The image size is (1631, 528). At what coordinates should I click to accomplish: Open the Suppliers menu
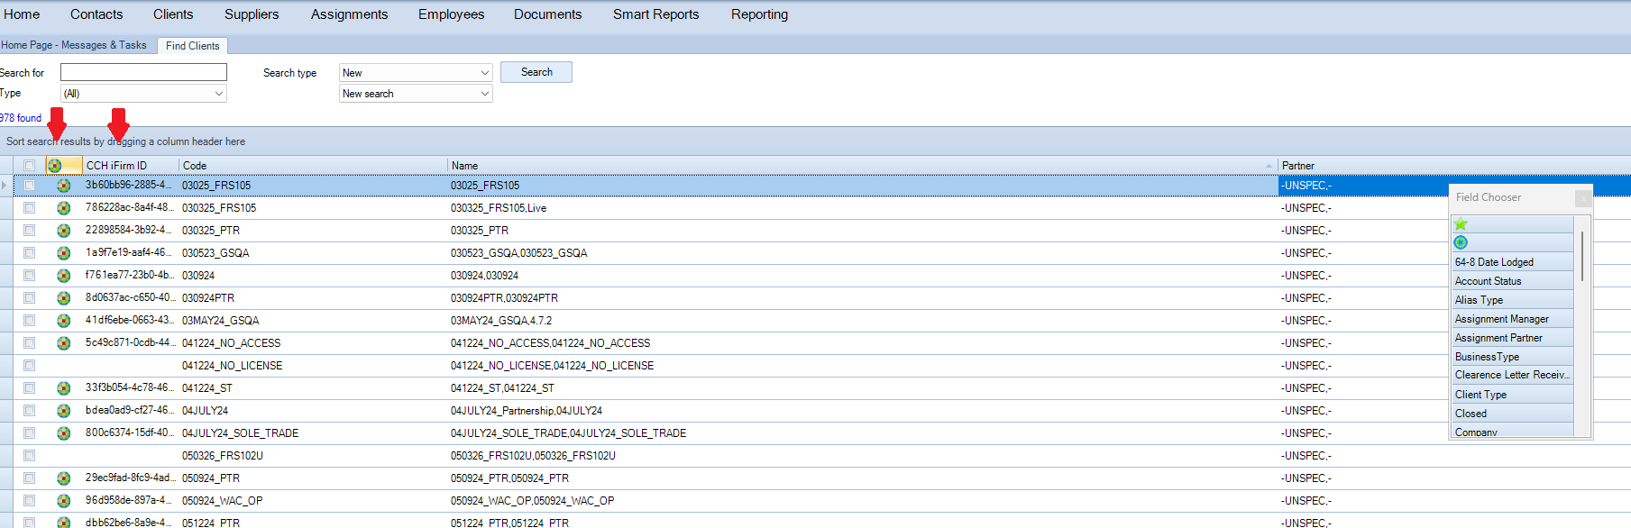(x=252, y=14)
